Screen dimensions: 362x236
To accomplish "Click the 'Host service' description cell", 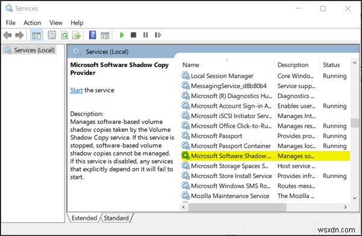I will pyautogui.click(x=296, y=166).
